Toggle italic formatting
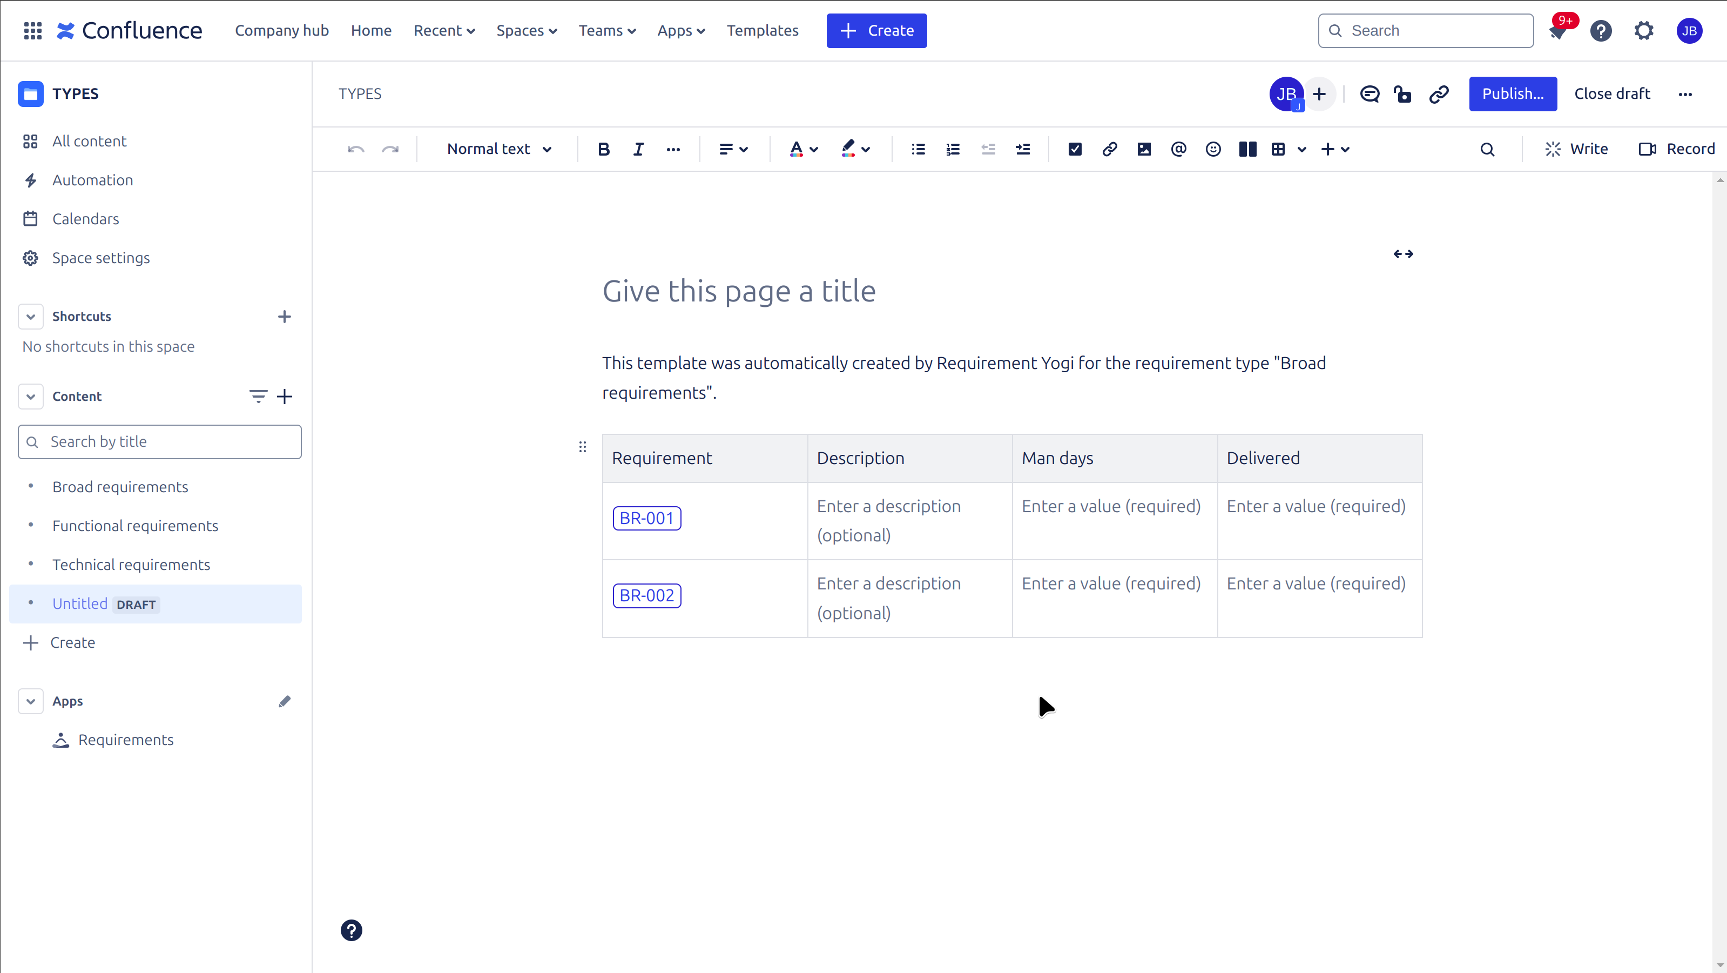This screenshot has width=1727, height=973. (x=638, y=149)
